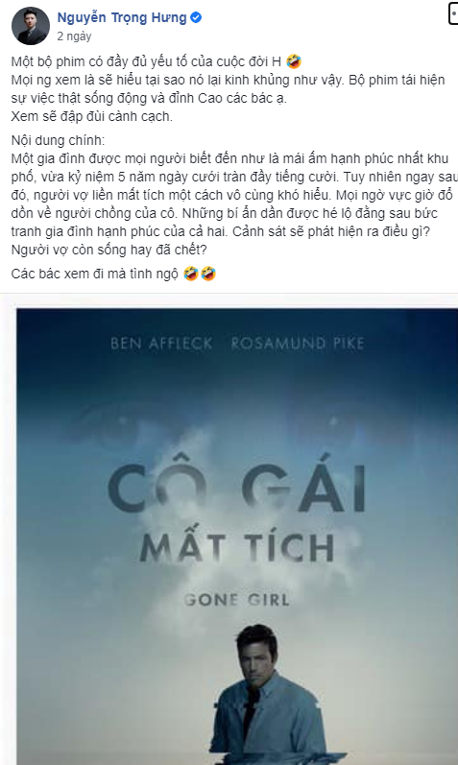458x765 pixels.
Task: Click the first laughing emoji after 'tỉnh ngộ'
Action: [x=190, y=274]
